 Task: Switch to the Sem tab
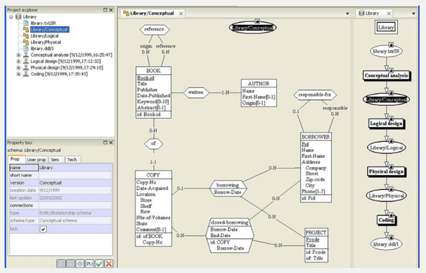55,159
